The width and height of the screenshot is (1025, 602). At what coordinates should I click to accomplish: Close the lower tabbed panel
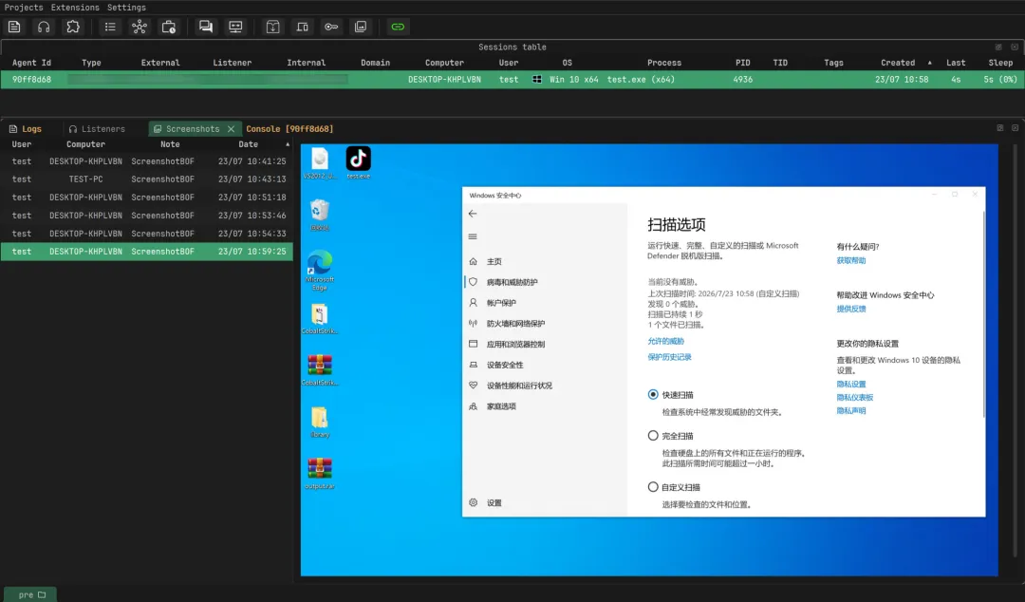[1016, 128]
